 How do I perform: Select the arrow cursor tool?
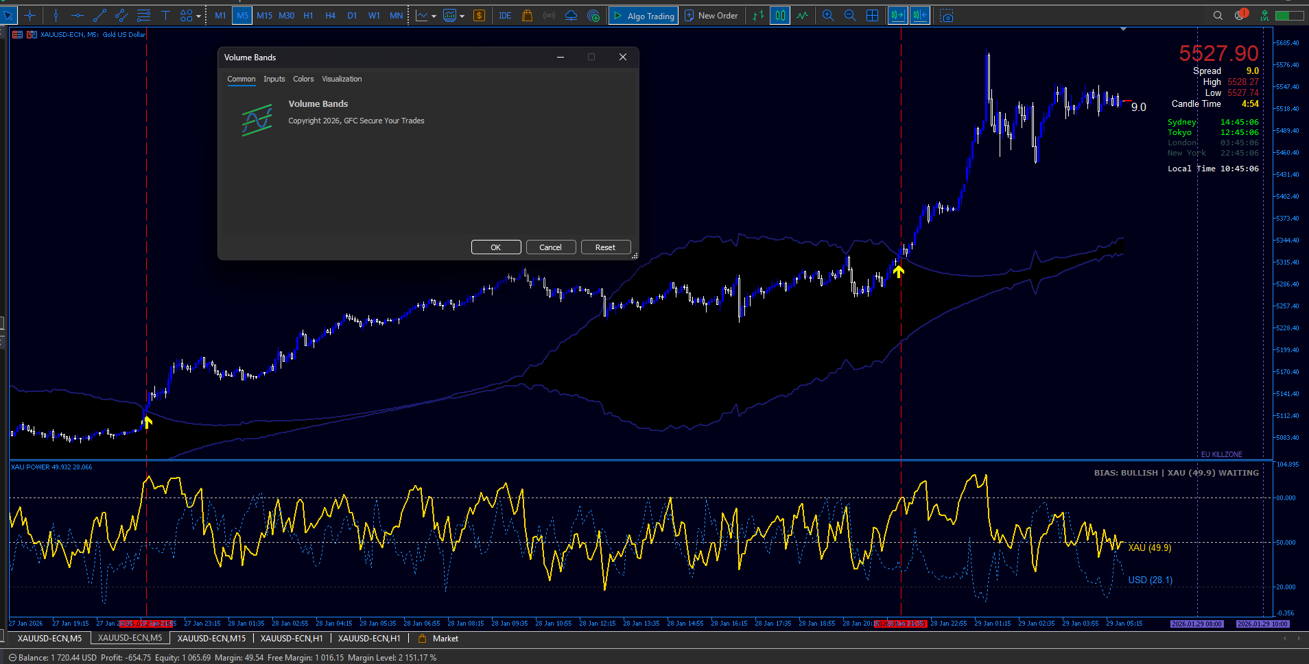click(8, 15)
